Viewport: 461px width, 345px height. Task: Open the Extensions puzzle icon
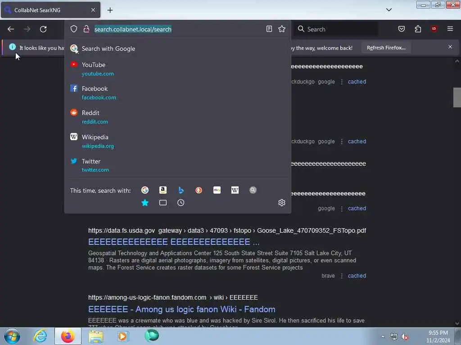pyautogui.click(x=418, y=29)
